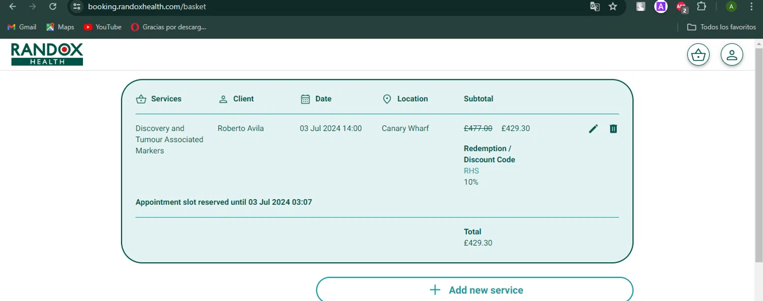Click the struck-through price £477.00

pyautogui.click(x=478, y=128)
